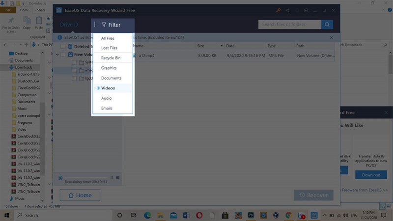Click the a12.mp4 file icon
The height and width of the screenshot is (221, 393).
(x=134, y=55)
